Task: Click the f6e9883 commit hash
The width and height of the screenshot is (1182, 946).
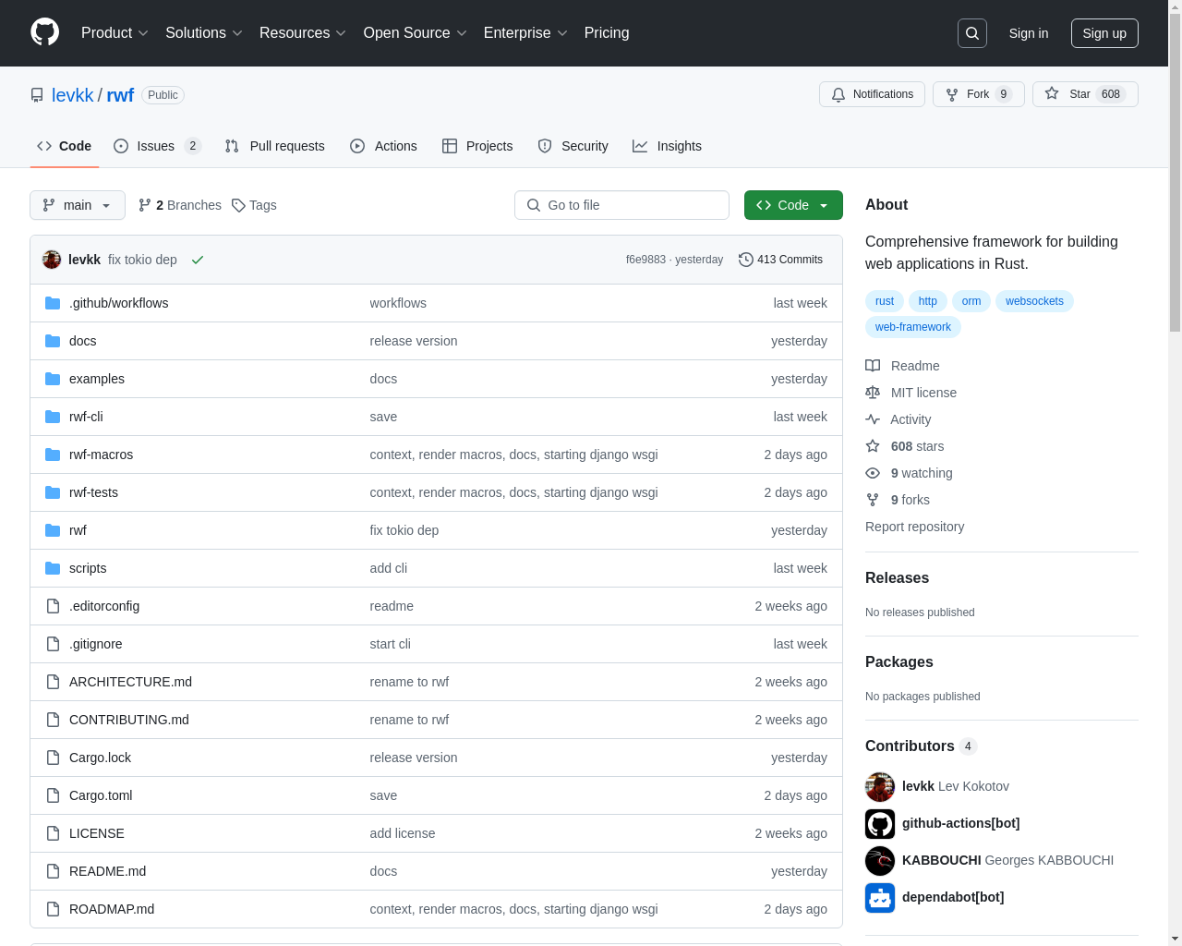Action: pyautogui.click(x=645, y=260)
